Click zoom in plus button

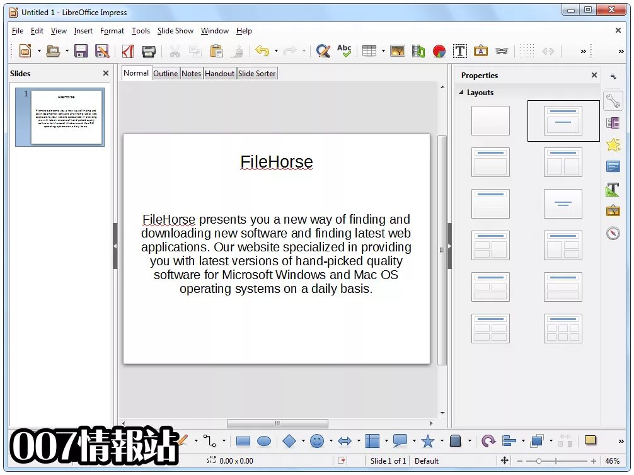[594, 461]
